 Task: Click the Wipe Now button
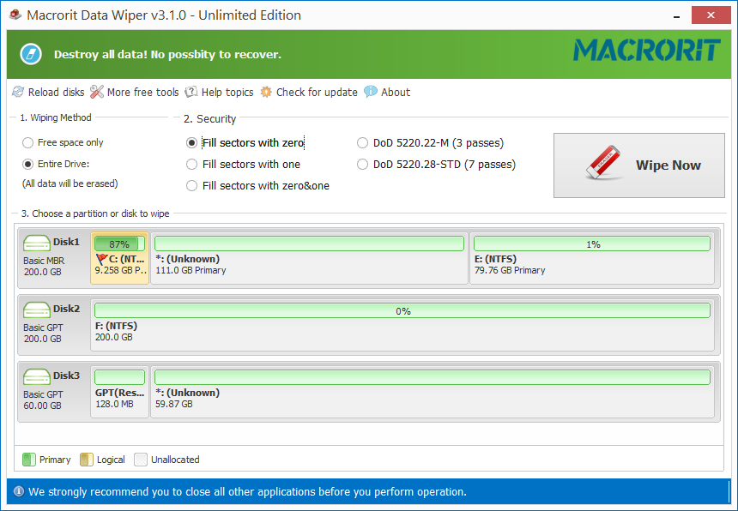coord(638,165)
